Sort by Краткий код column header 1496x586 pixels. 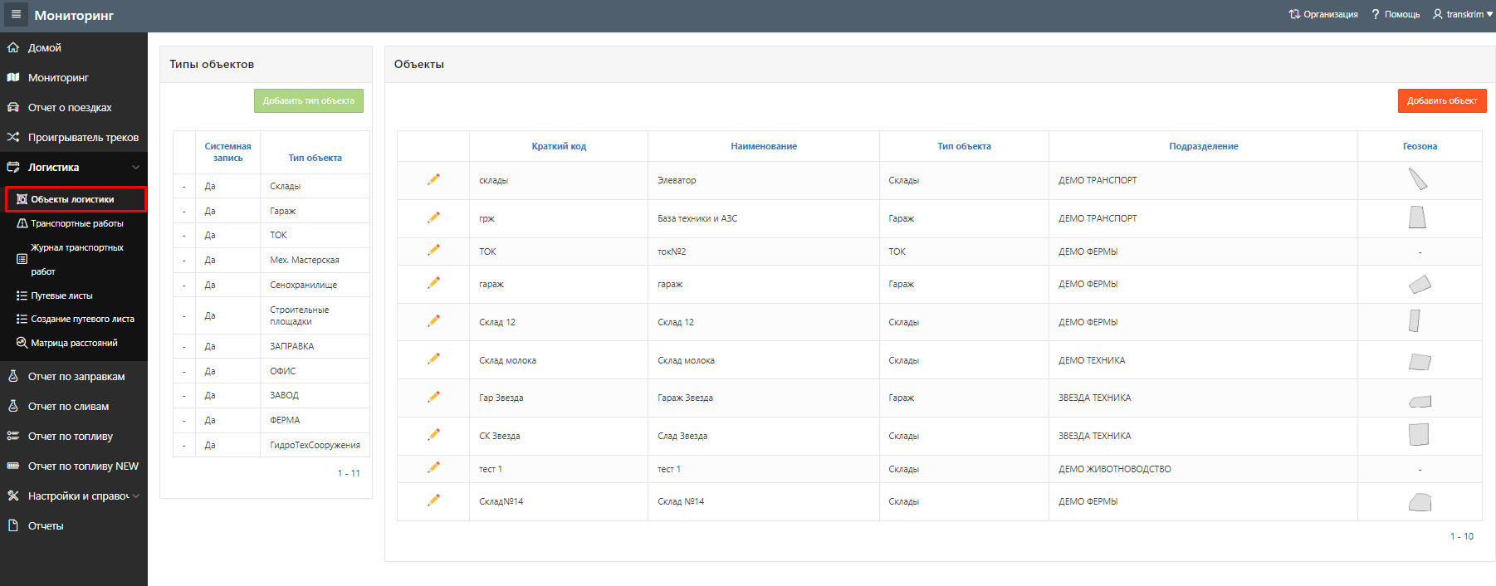tap(559, 146)
